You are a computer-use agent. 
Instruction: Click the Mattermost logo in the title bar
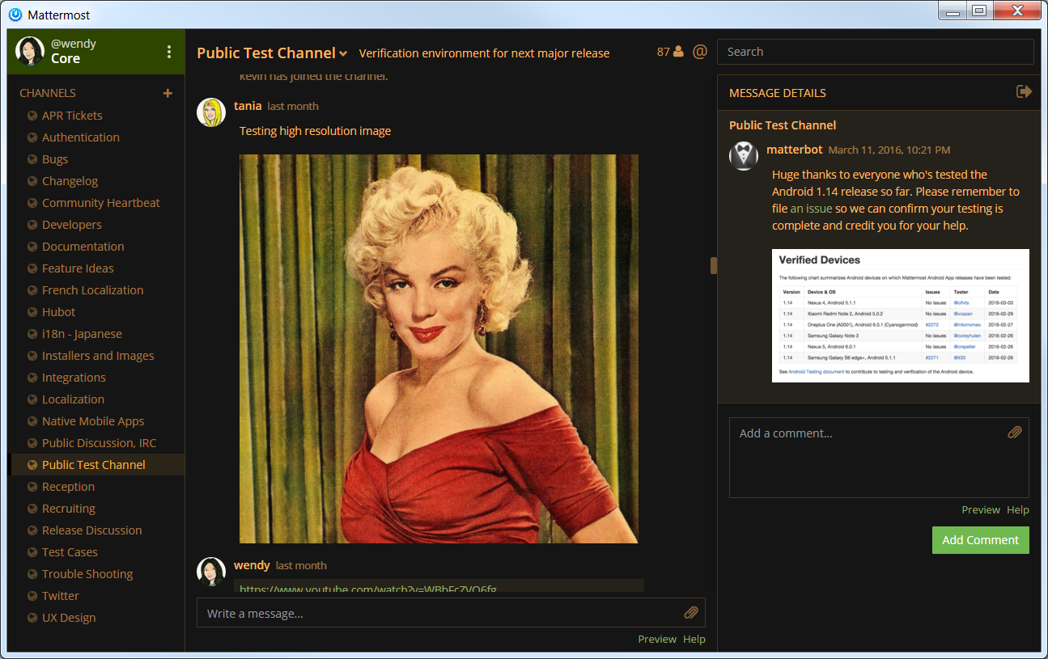coord(15,15)
